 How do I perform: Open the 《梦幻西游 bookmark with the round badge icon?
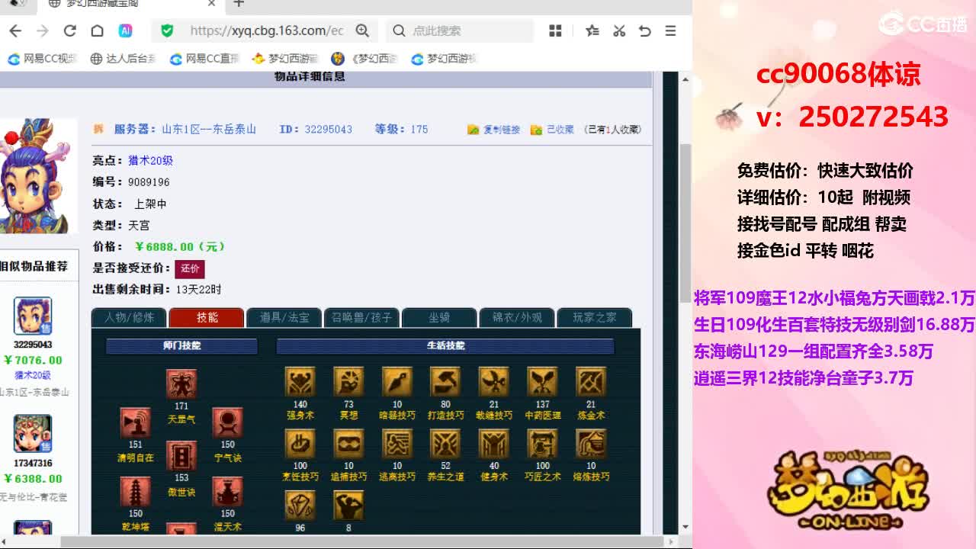coord(364,59)
